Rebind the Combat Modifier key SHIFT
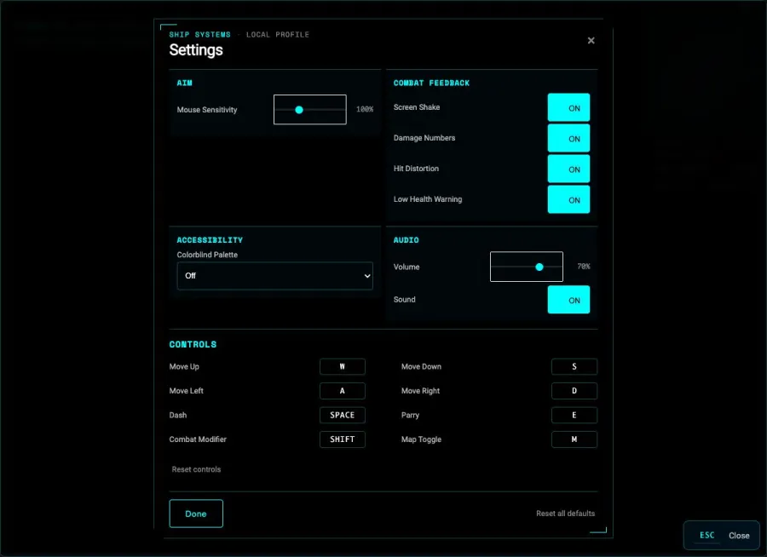Screen dimensions: 767x557 click(343, 439)
